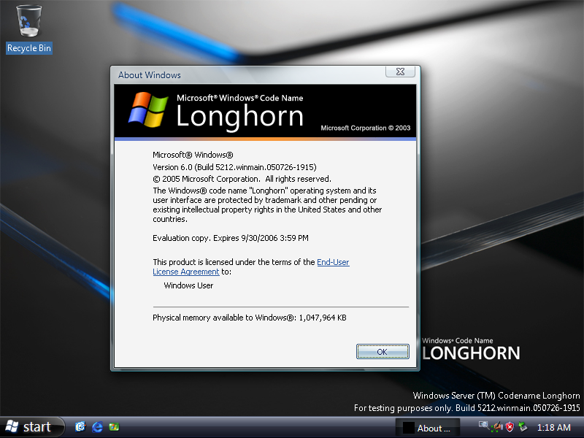
Task: Click the Evaluation copy expiration text
Action: 231,238
